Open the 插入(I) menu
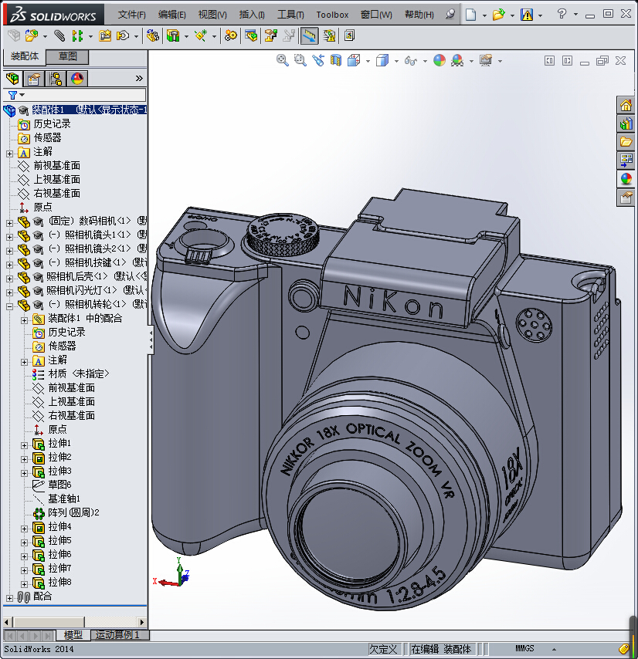638x659 pixels. [x=252, y=15]
